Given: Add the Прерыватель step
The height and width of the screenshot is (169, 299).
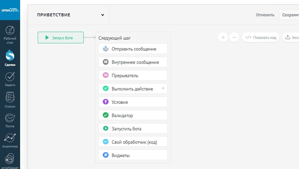Looking at the screenshot, I should [133, 75].
